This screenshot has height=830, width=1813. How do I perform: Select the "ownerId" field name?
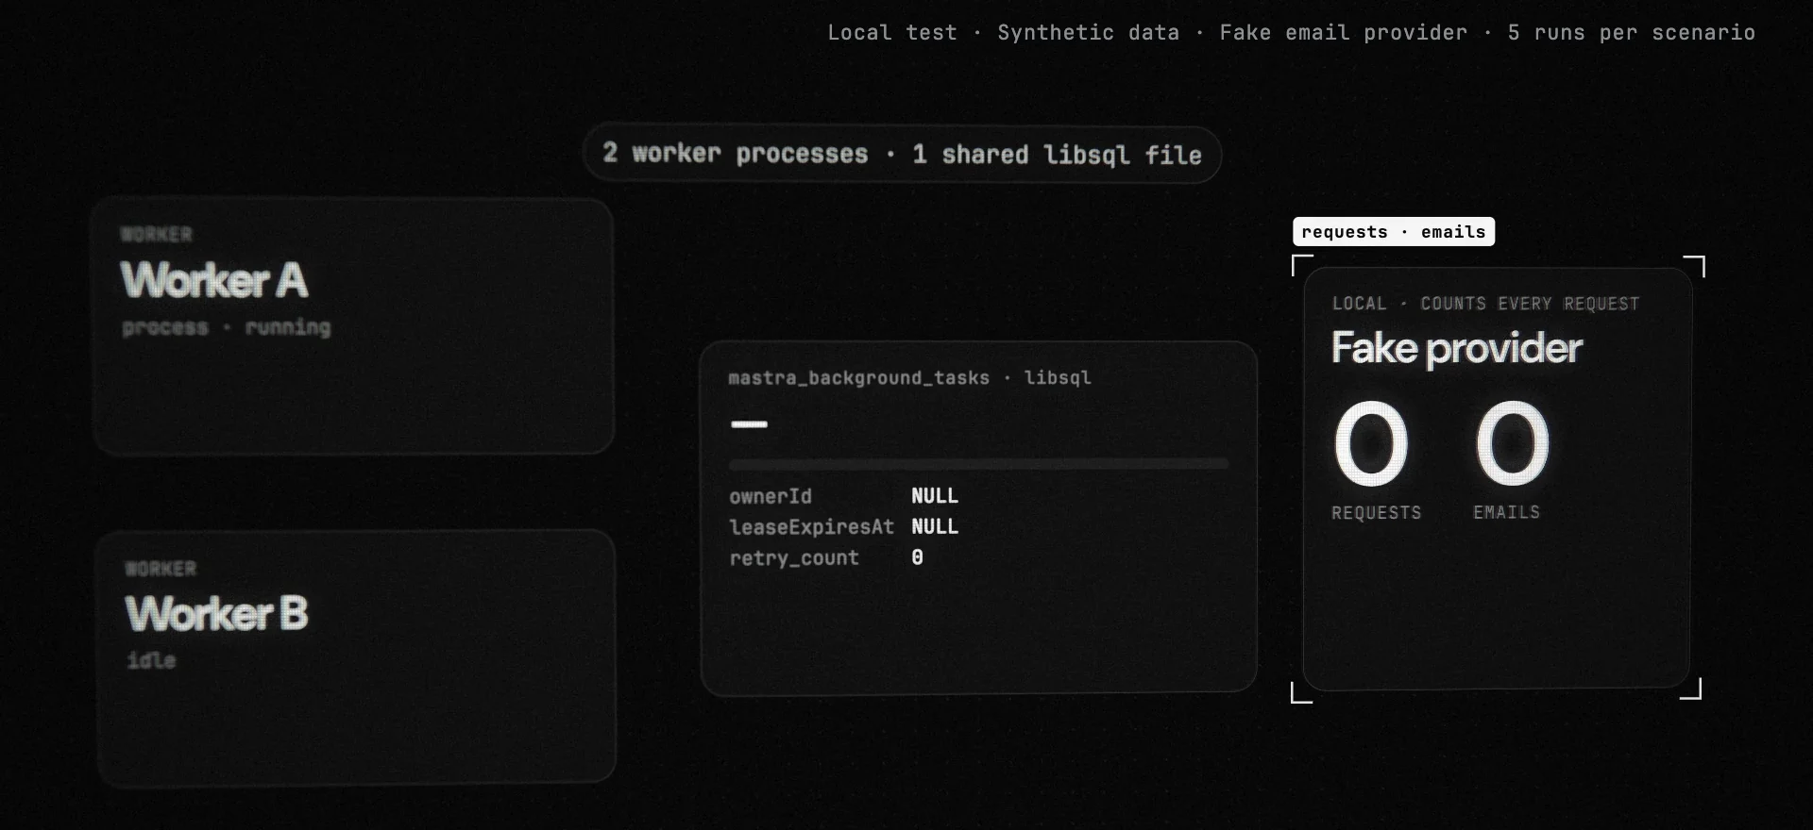[x=771, y=496]
